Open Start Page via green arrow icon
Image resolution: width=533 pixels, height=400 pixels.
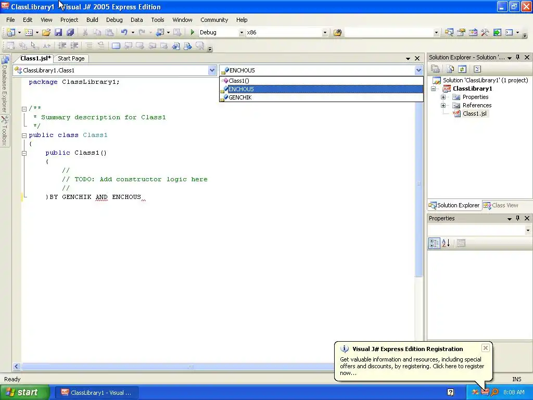(x=497, y=32)
